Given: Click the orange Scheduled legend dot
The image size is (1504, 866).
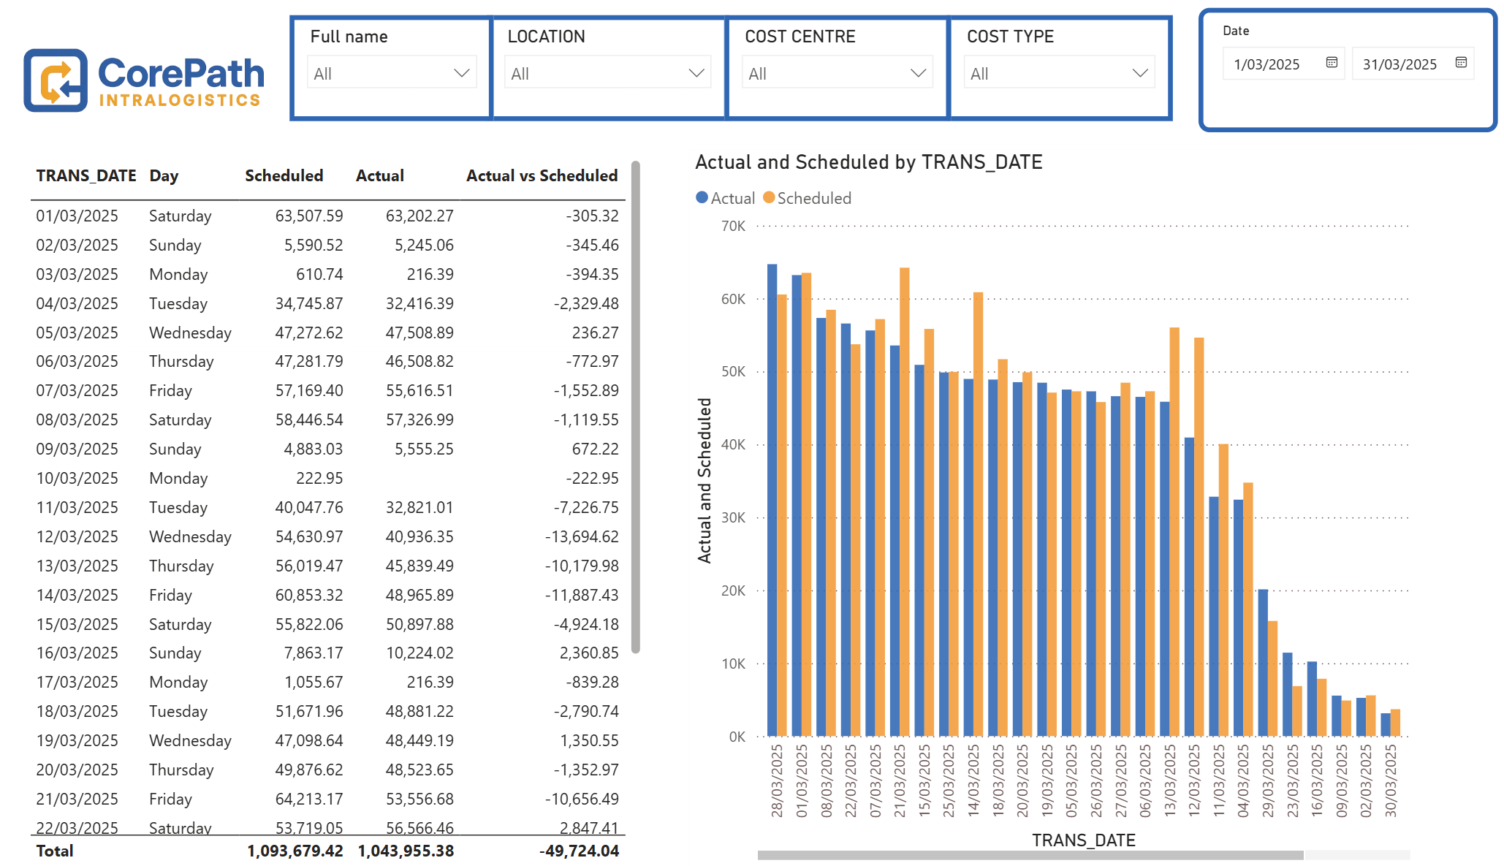Looking at the screenshot, I should [x=767, y=198].
